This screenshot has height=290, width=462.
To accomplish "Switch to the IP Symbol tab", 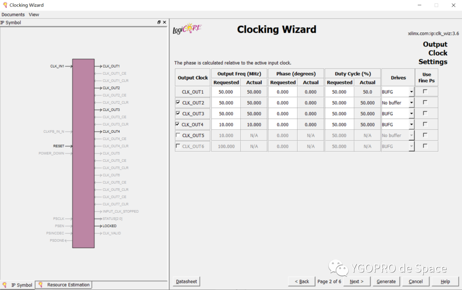I will (x=18, y=285).
